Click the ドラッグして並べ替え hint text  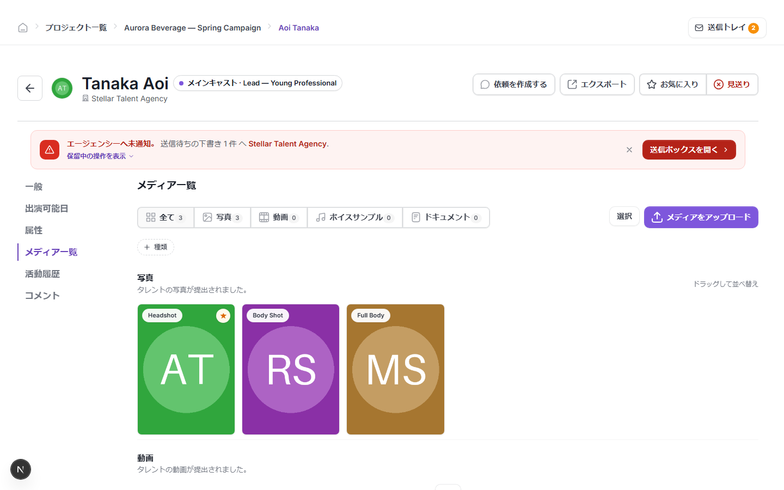[x=726, y=284]
